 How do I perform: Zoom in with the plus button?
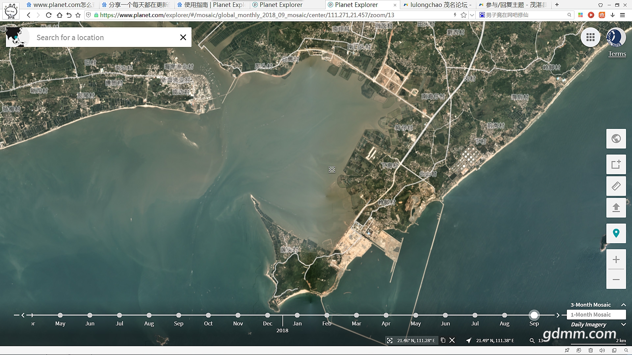point(616,260)
